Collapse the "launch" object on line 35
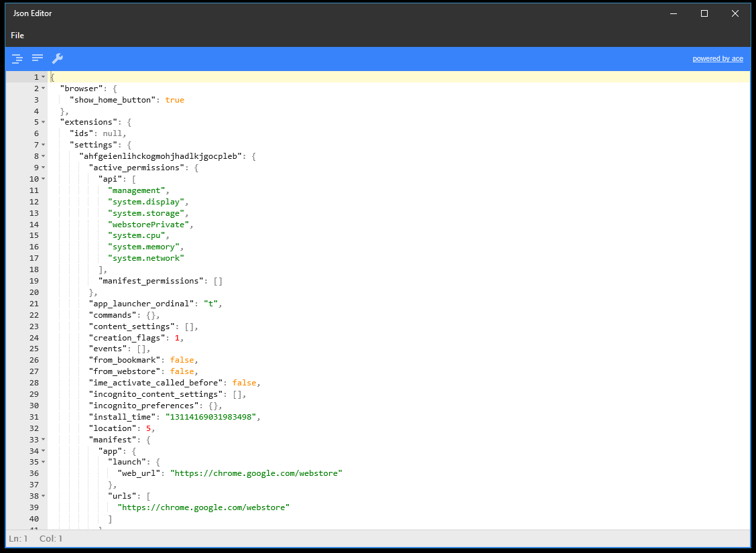 44,462
